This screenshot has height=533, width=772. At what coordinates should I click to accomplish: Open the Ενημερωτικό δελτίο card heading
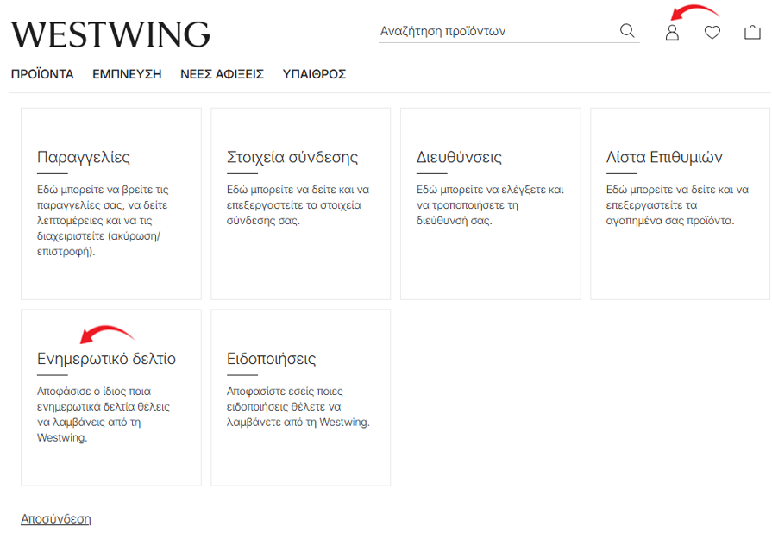pyautogui.click(x=106, y=358)
